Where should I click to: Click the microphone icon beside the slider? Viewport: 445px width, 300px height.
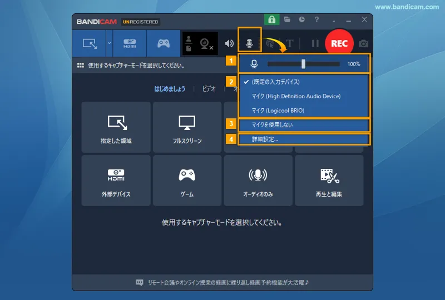(254, 64)
